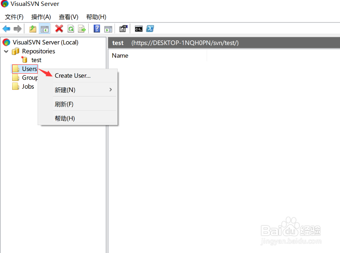340x253 pixels.
Task: Select the Repositories tree item
Action: (x=38, y=51)
